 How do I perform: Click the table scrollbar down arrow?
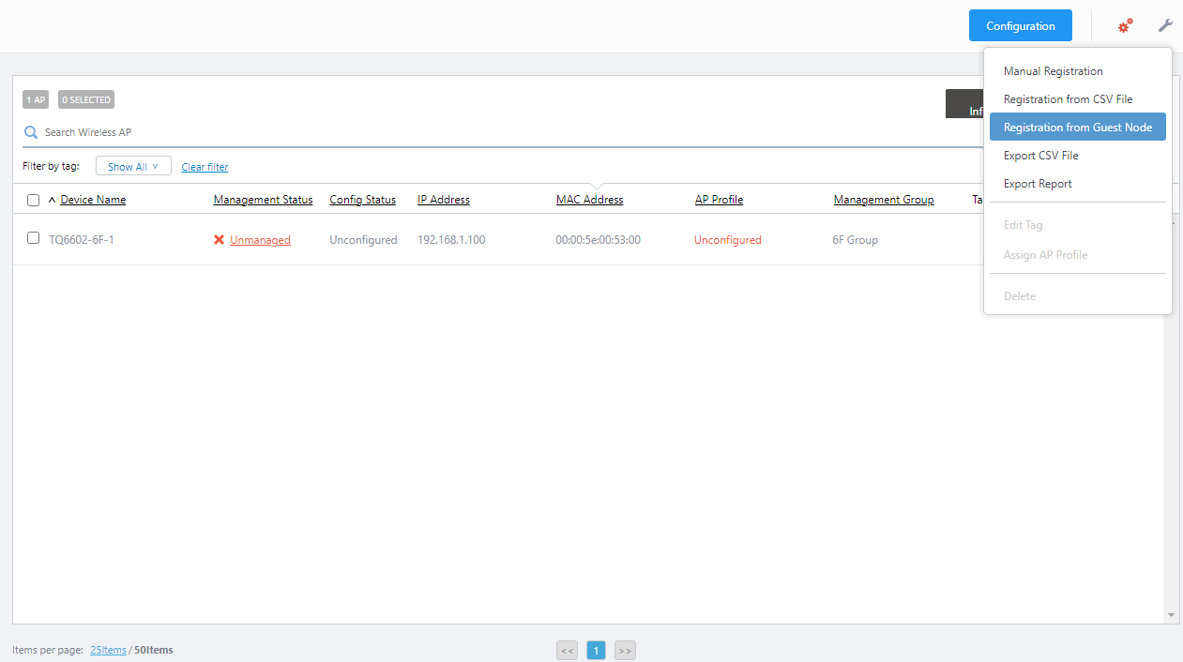1171,615
